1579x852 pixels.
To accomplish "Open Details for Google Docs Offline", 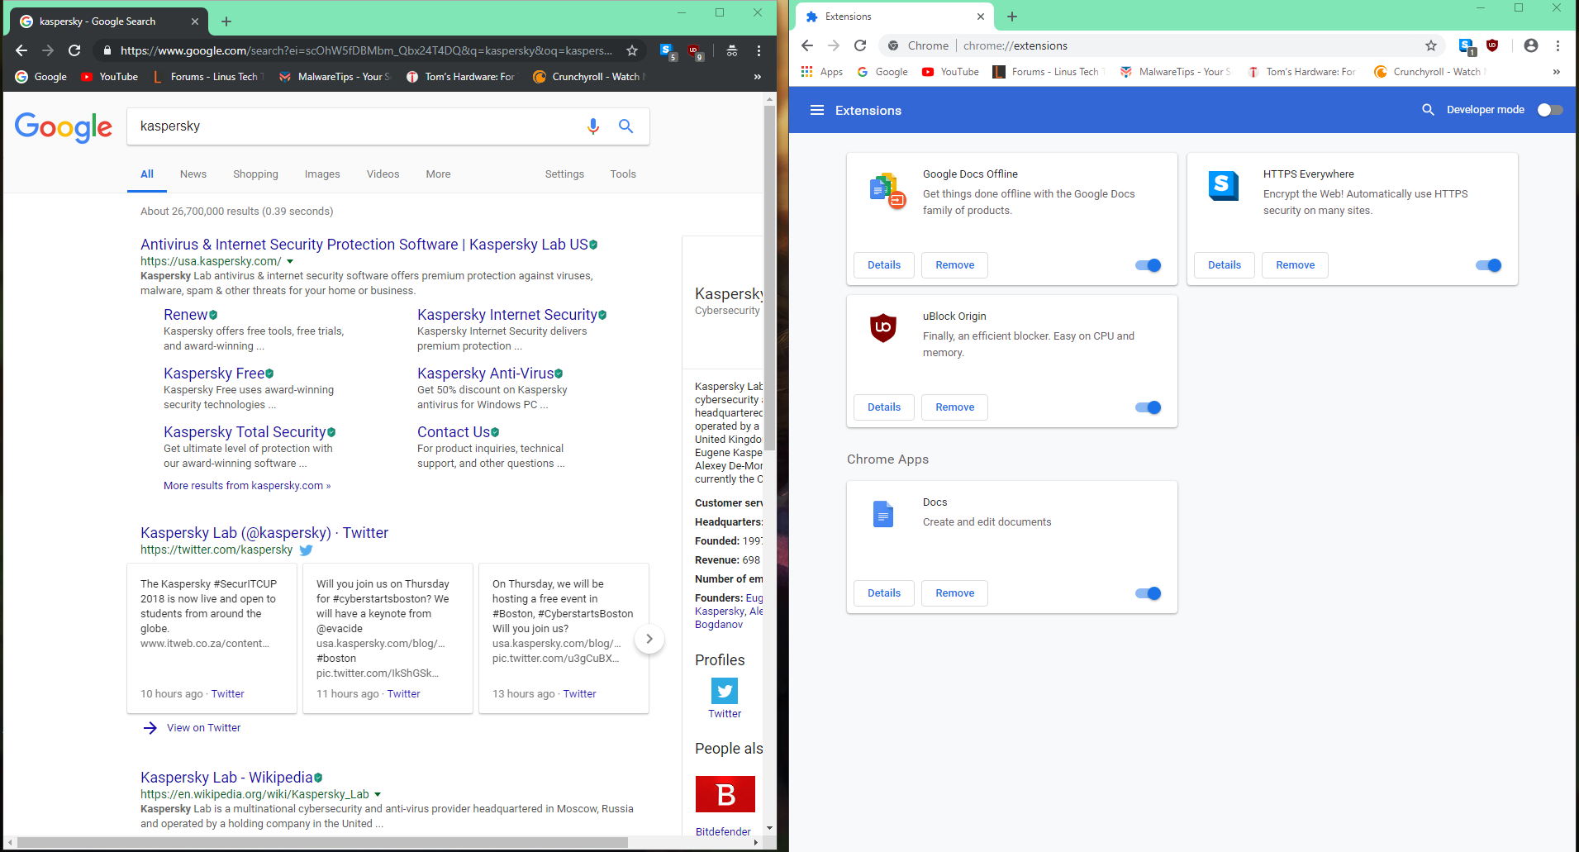I will (884, 265).
